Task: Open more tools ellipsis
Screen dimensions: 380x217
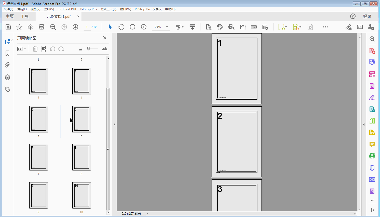Action: coord(325,27)
